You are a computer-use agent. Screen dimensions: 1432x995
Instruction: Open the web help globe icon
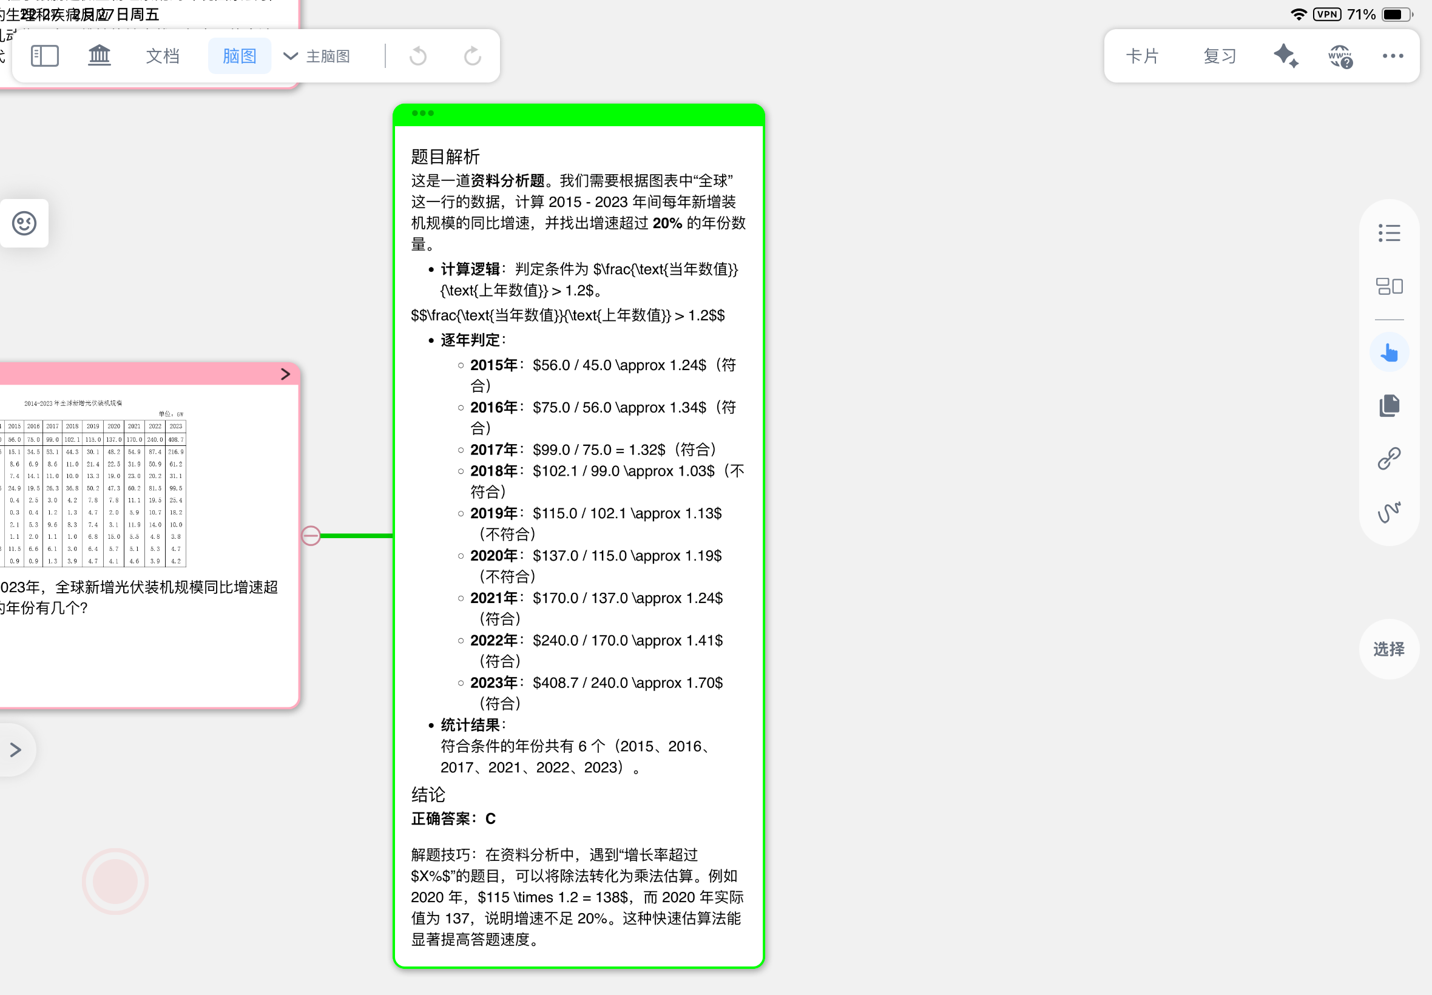tap(1340, 56)
